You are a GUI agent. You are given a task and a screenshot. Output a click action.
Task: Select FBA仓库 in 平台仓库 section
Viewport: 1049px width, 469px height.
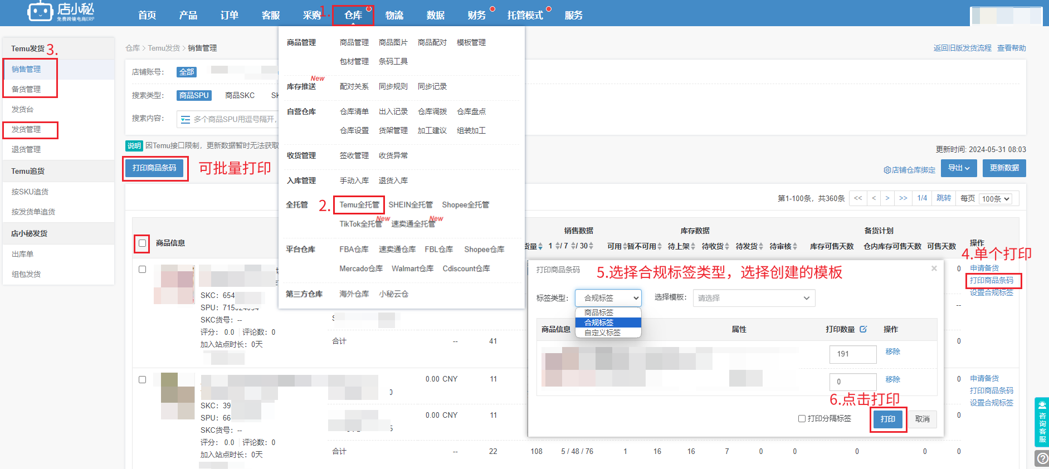tap(354, 249)
